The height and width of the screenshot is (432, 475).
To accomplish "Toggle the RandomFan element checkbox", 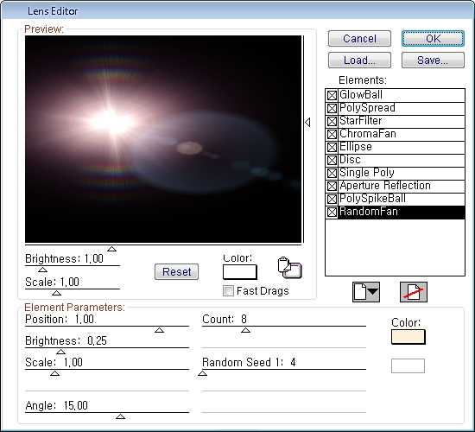I will tap(332, 212).
